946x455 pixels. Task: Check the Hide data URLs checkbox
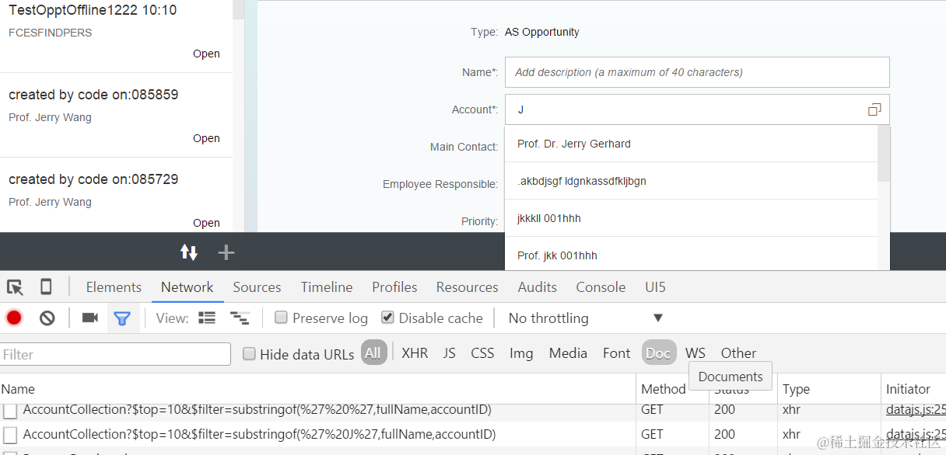coord(249,354)
